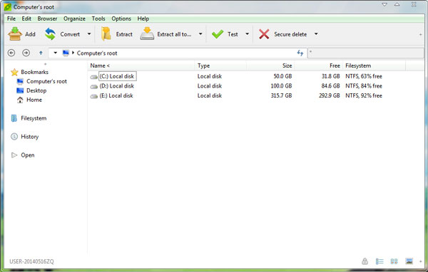Viewport: 428px width, 272px height.
Task: Click the 315.7 GB size cell
Action: (281, 95)
